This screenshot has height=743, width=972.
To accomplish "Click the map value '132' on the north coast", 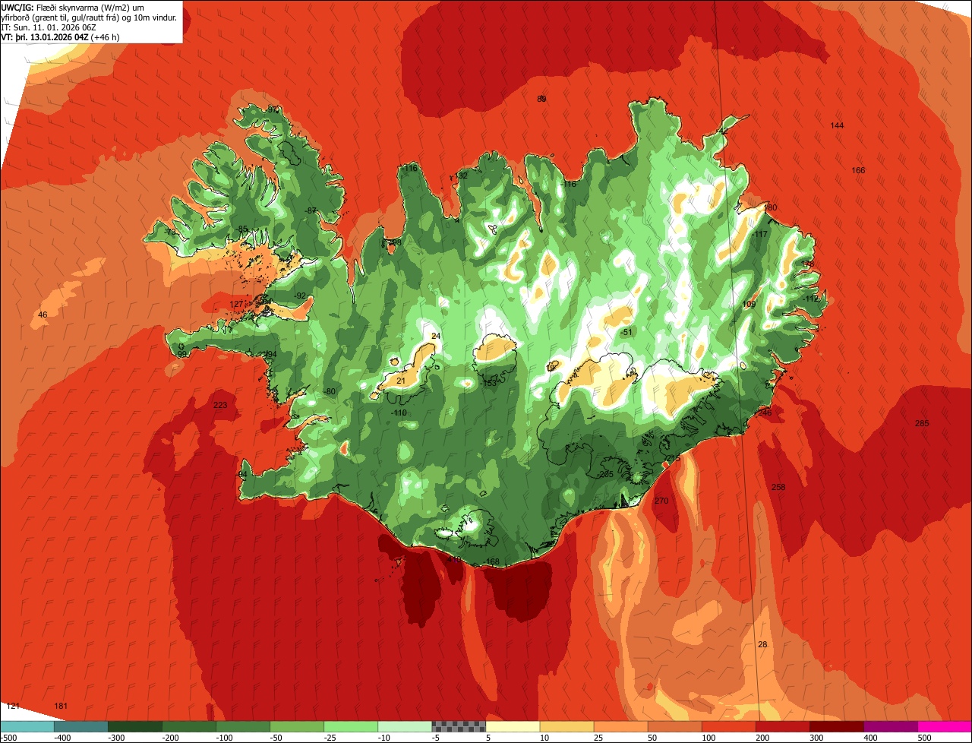I will (x=461, y=175).
